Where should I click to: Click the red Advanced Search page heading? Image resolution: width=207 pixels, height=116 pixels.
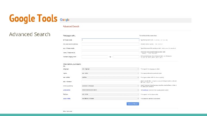(71, 26)
